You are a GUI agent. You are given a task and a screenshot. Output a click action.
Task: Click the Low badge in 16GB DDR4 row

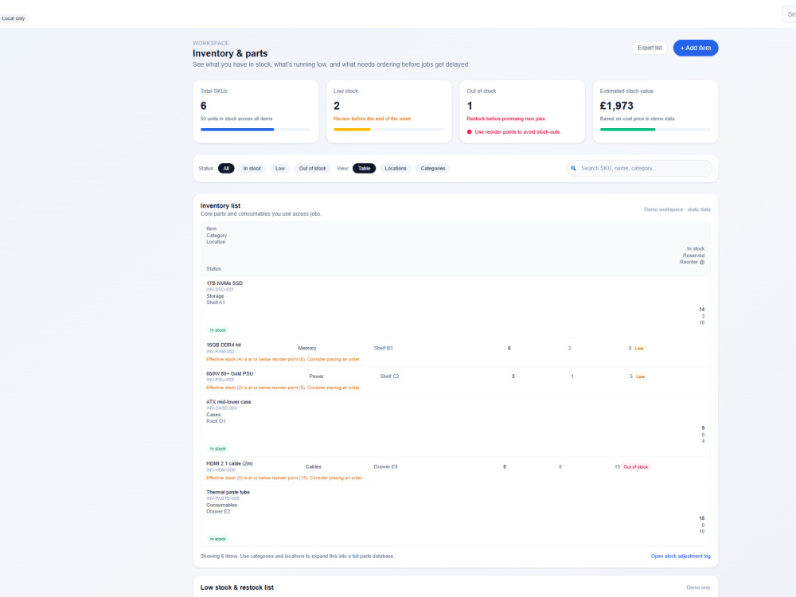[639, 349]
